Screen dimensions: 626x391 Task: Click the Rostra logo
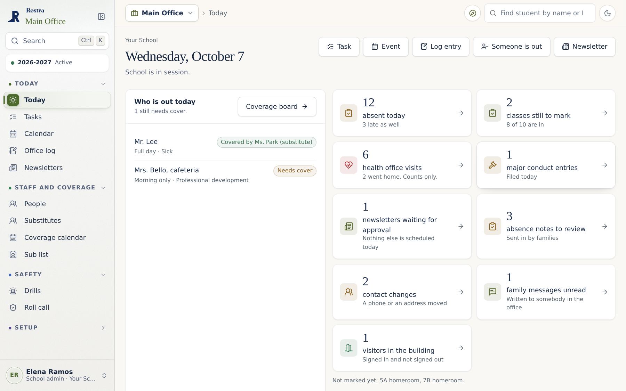[14, 16]
